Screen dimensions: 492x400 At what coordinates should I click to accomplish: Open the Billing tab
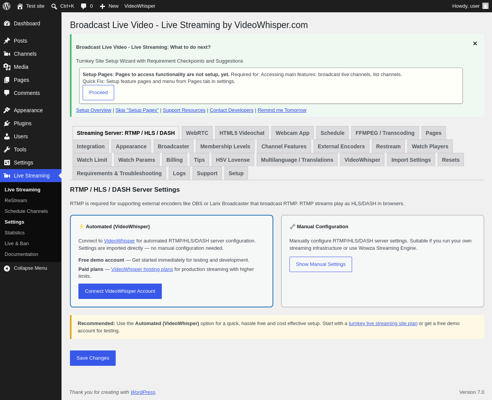click(x=175, y=160)
